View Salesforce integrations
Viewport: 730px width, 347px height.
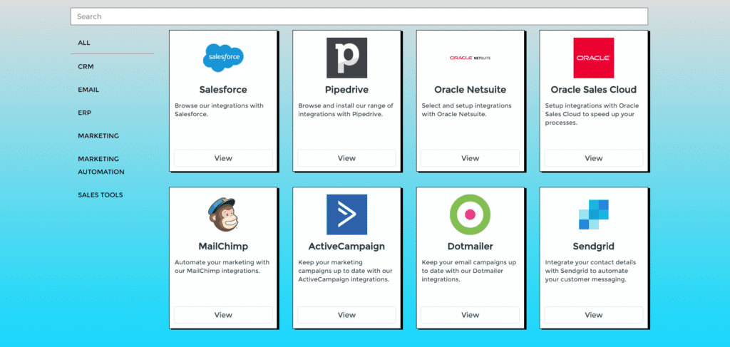click(x=223, y=158)
